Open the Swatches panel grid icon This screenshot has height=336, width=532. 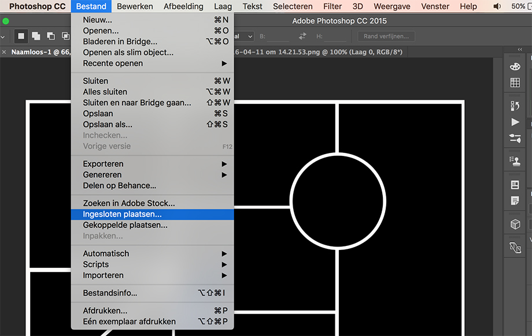515,83
